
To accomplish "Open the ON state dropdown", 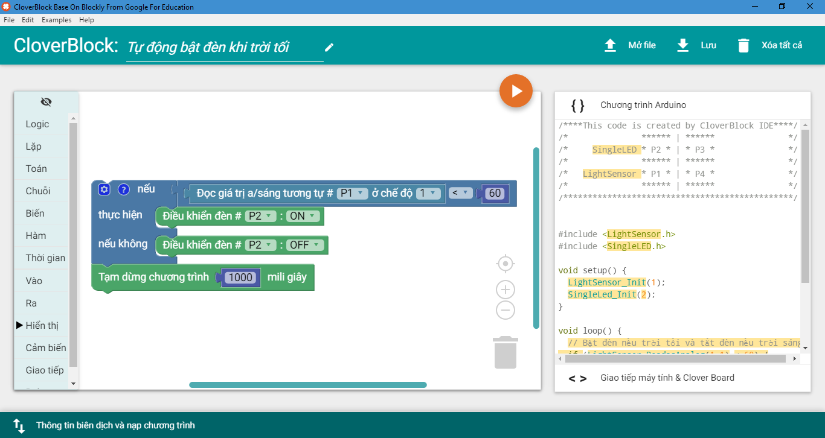I will coord(303,216).
